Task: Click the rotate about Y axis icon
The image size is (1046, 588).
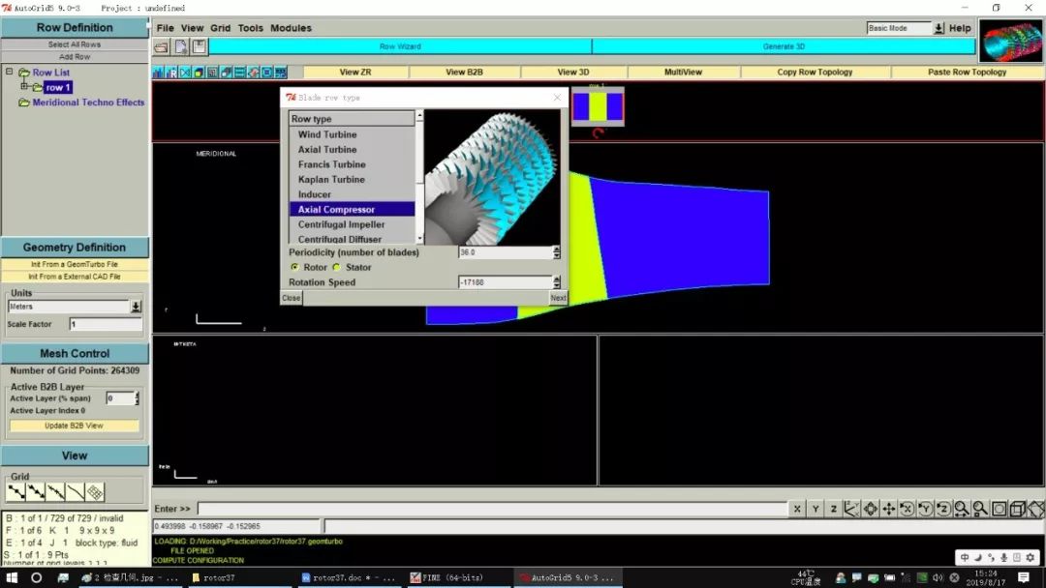Action: tap(925, 509)
